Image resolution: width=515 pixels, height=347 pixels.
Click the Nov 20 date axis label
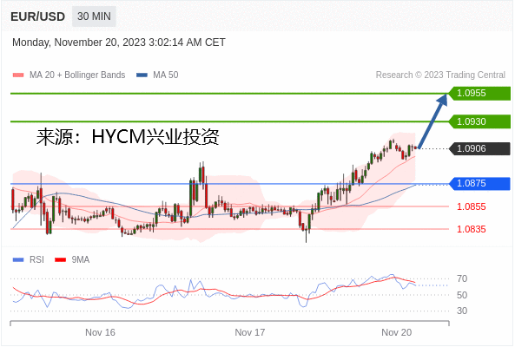point(396,332)
